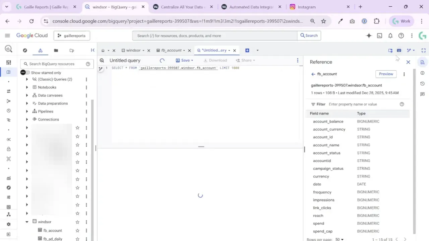
Task: Open more actions for fb_account table
Action: tap(86, 230)
